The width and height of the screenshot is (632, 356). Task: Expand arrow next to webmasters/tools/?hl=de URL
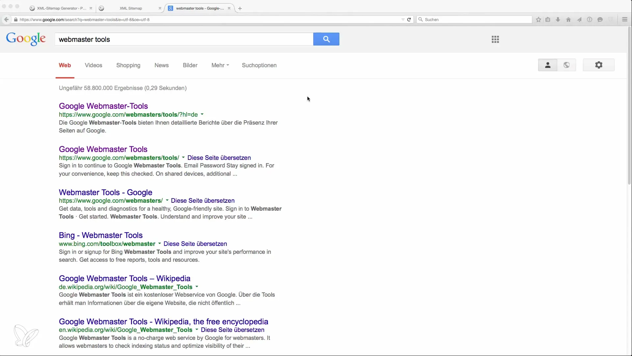202,114
